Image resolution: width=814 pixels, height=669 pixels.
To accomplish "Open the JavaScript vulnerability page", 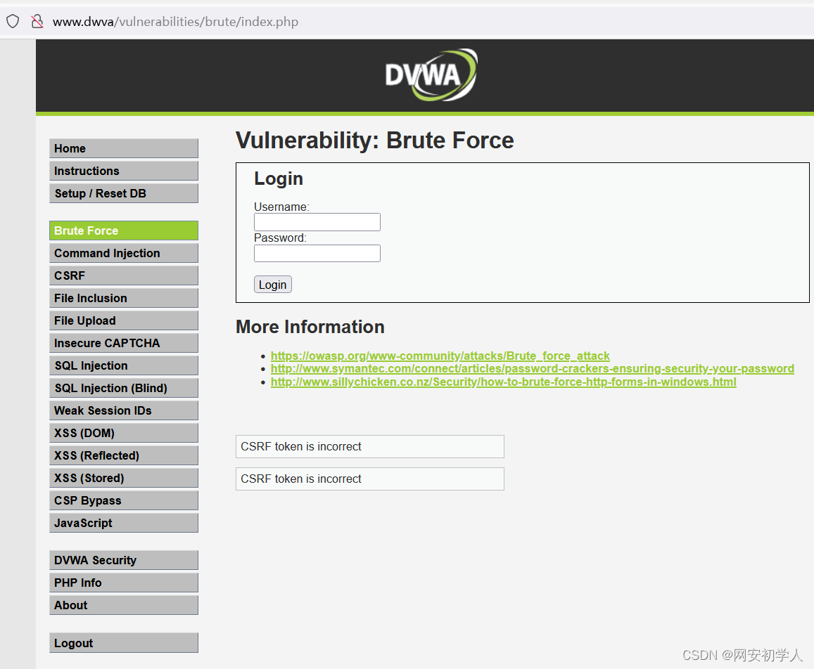I will pyautogui.click(x=124, y=523).
